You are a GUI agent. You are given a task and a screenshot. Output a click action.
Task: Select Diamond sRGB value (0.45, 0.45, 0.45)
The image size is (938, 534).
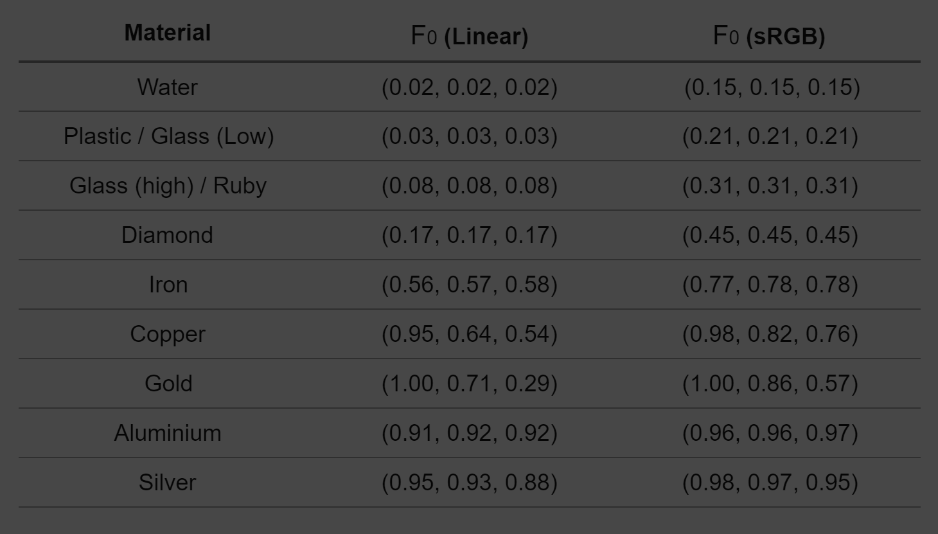coord(770,235)
